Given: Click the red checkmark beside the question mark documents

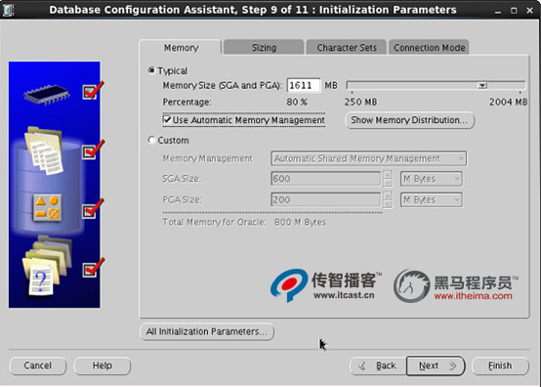Looking at the screenshot, I should tap(93, 267).
